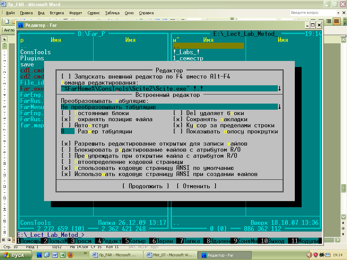Image resolution: width=347 pixels, height=260 pixels.
Task: Click the align right icon in Word toolbar
Action: (329, 21)
